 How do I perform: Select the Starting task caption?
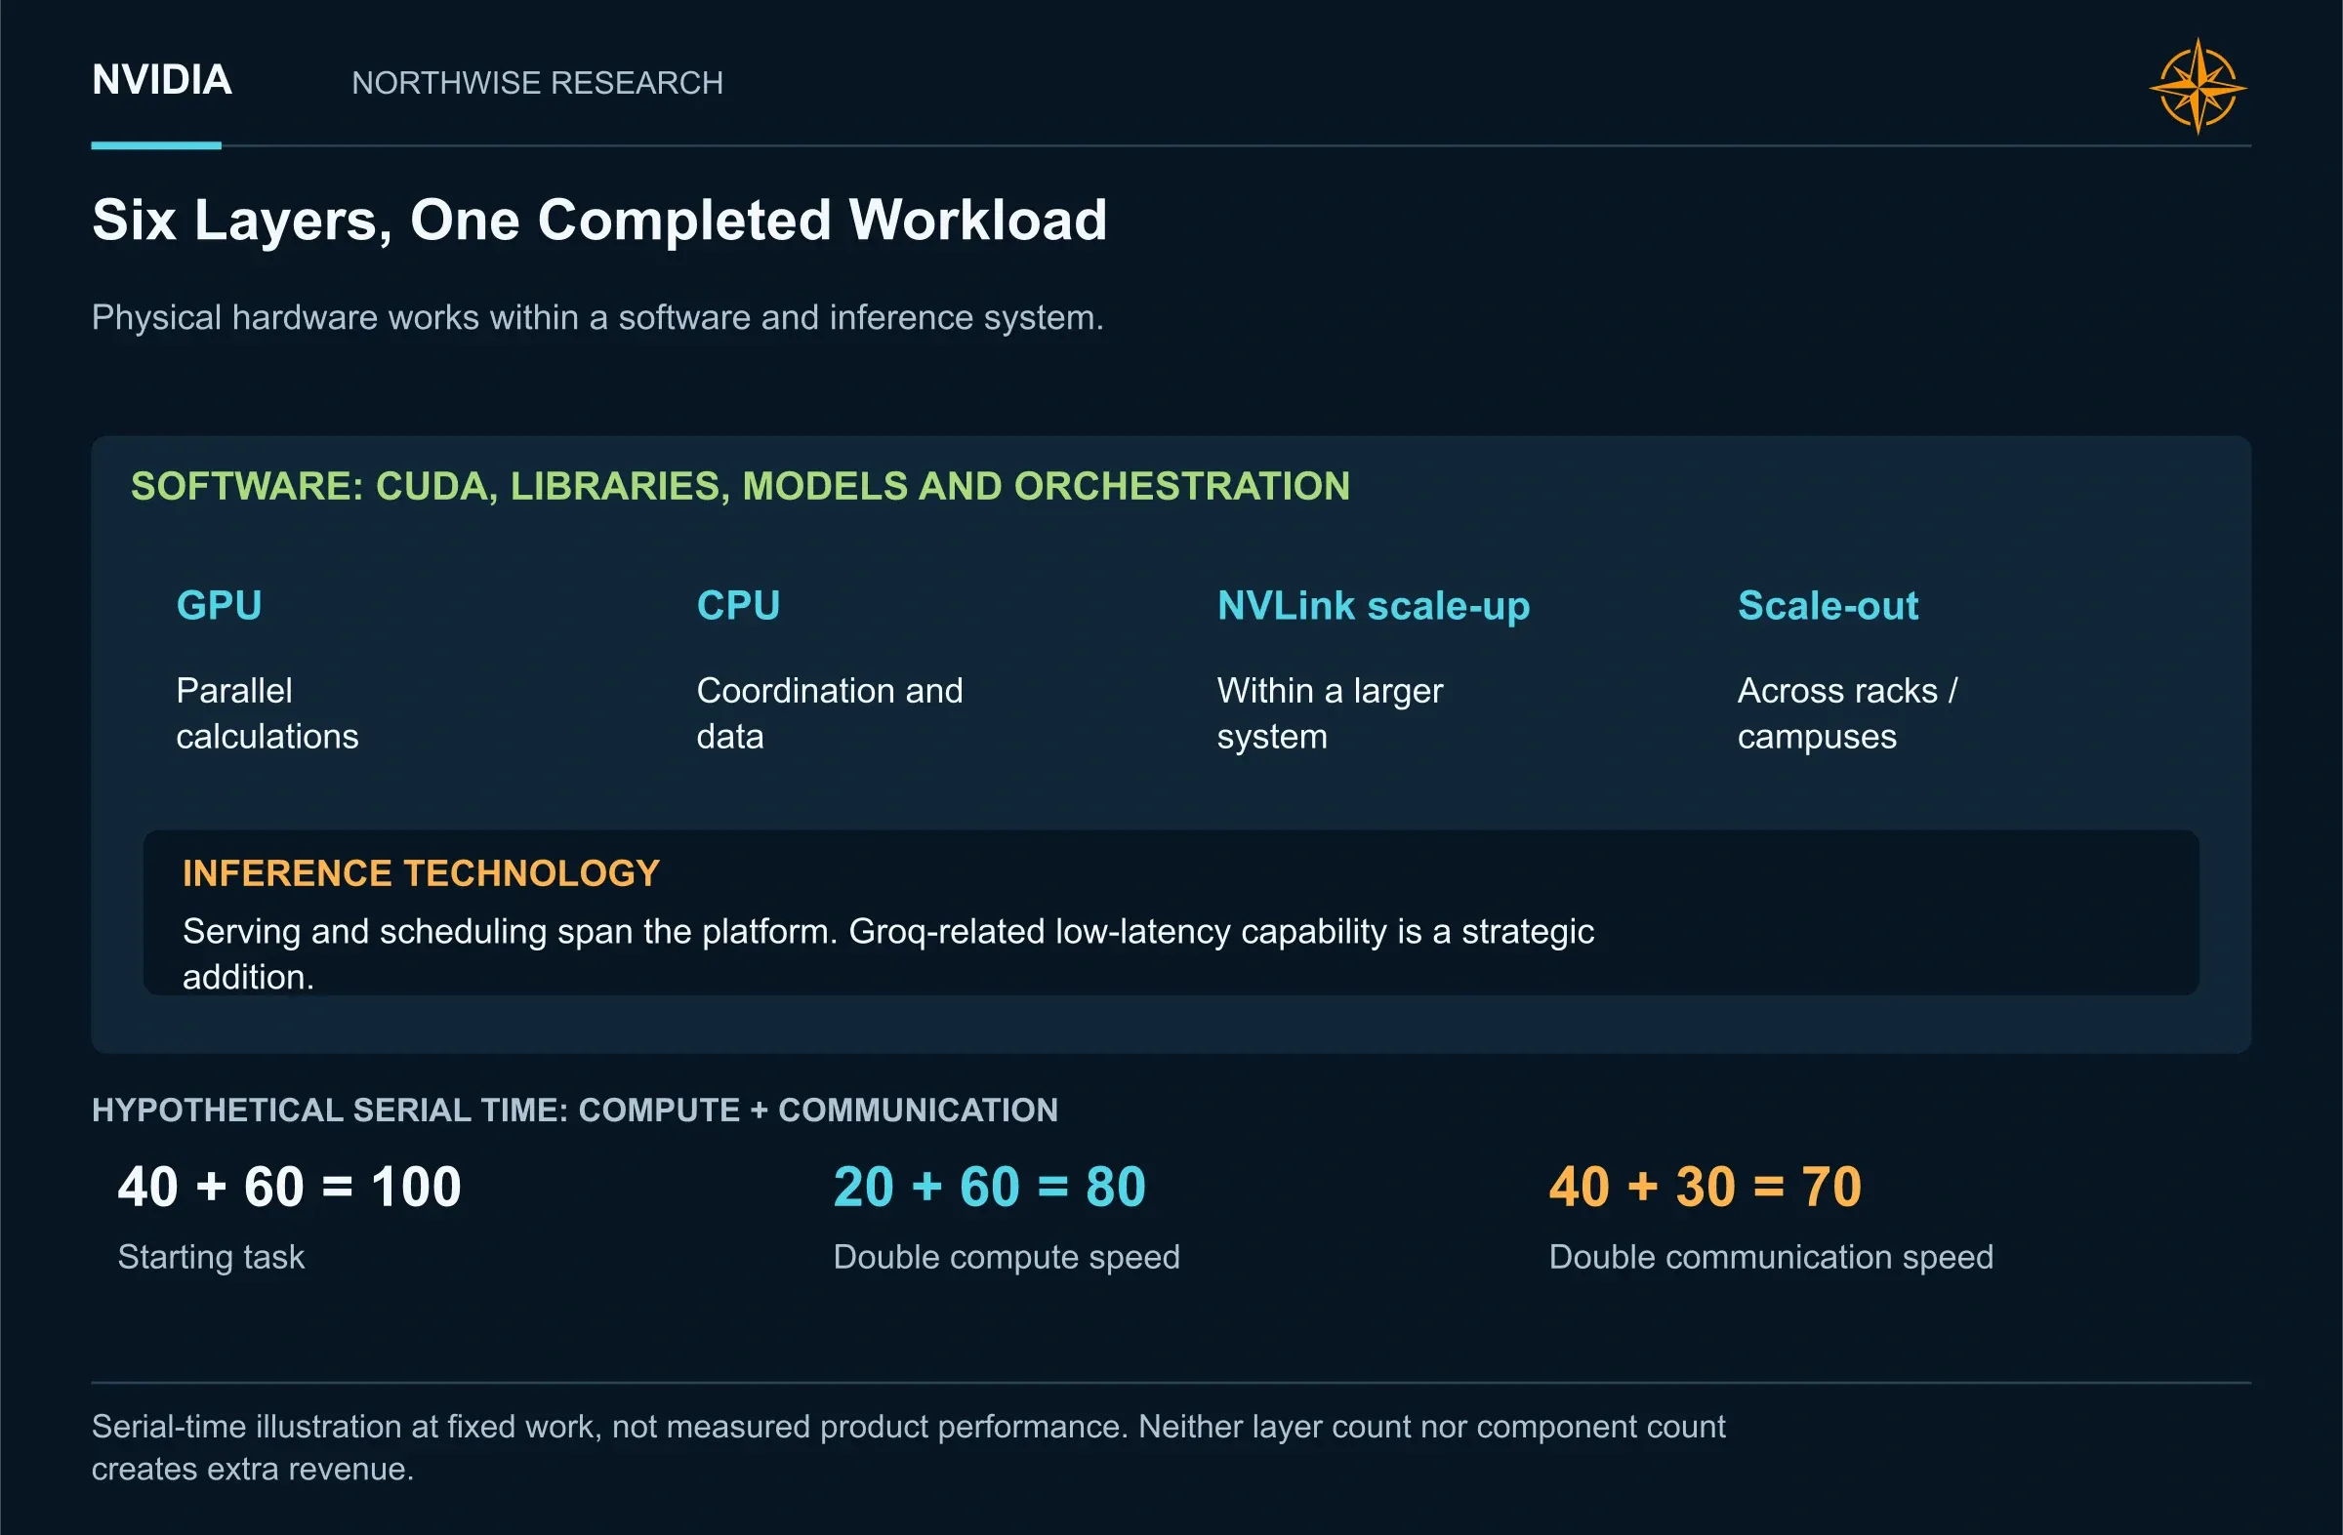(211, 1257)
